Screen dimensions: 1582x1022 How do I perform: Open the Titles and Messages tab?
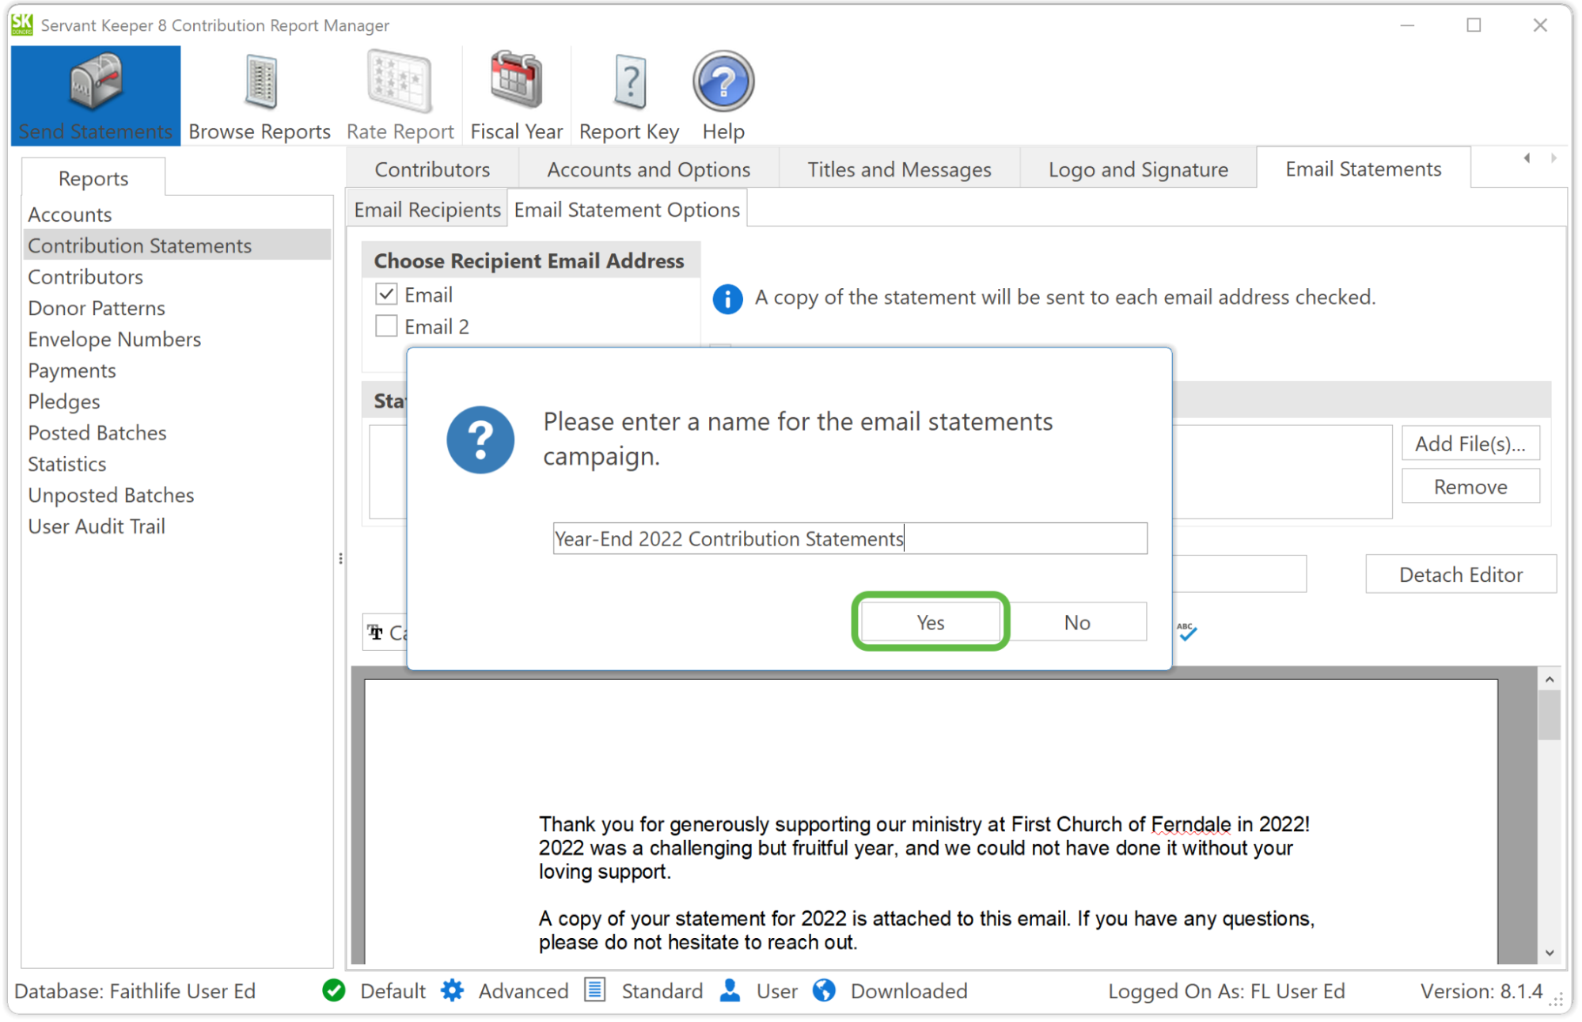[899, 169]
